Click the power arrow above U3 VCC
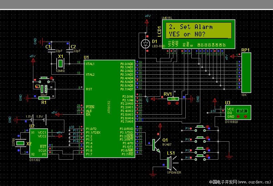Viewport: 273px width, 186px height. (x=215, y=100)
